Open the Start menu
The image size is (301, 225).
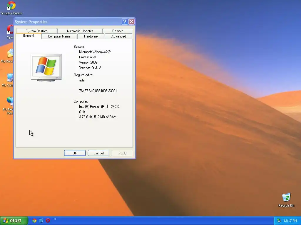click(14, 221)
